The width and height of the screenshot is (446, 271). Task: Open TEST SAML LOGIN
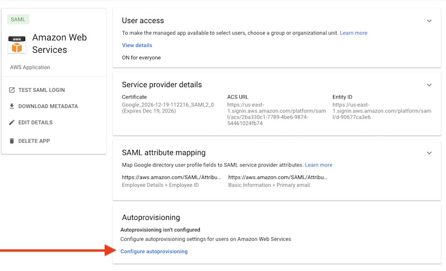coord(42,90)
